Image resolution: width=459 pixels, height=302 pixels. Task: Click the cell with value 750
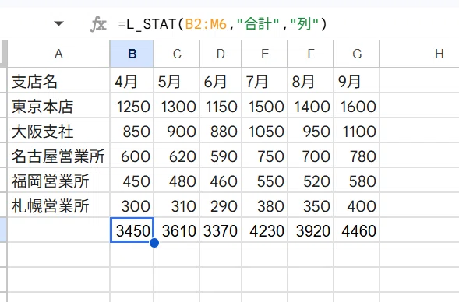point(265,155)
